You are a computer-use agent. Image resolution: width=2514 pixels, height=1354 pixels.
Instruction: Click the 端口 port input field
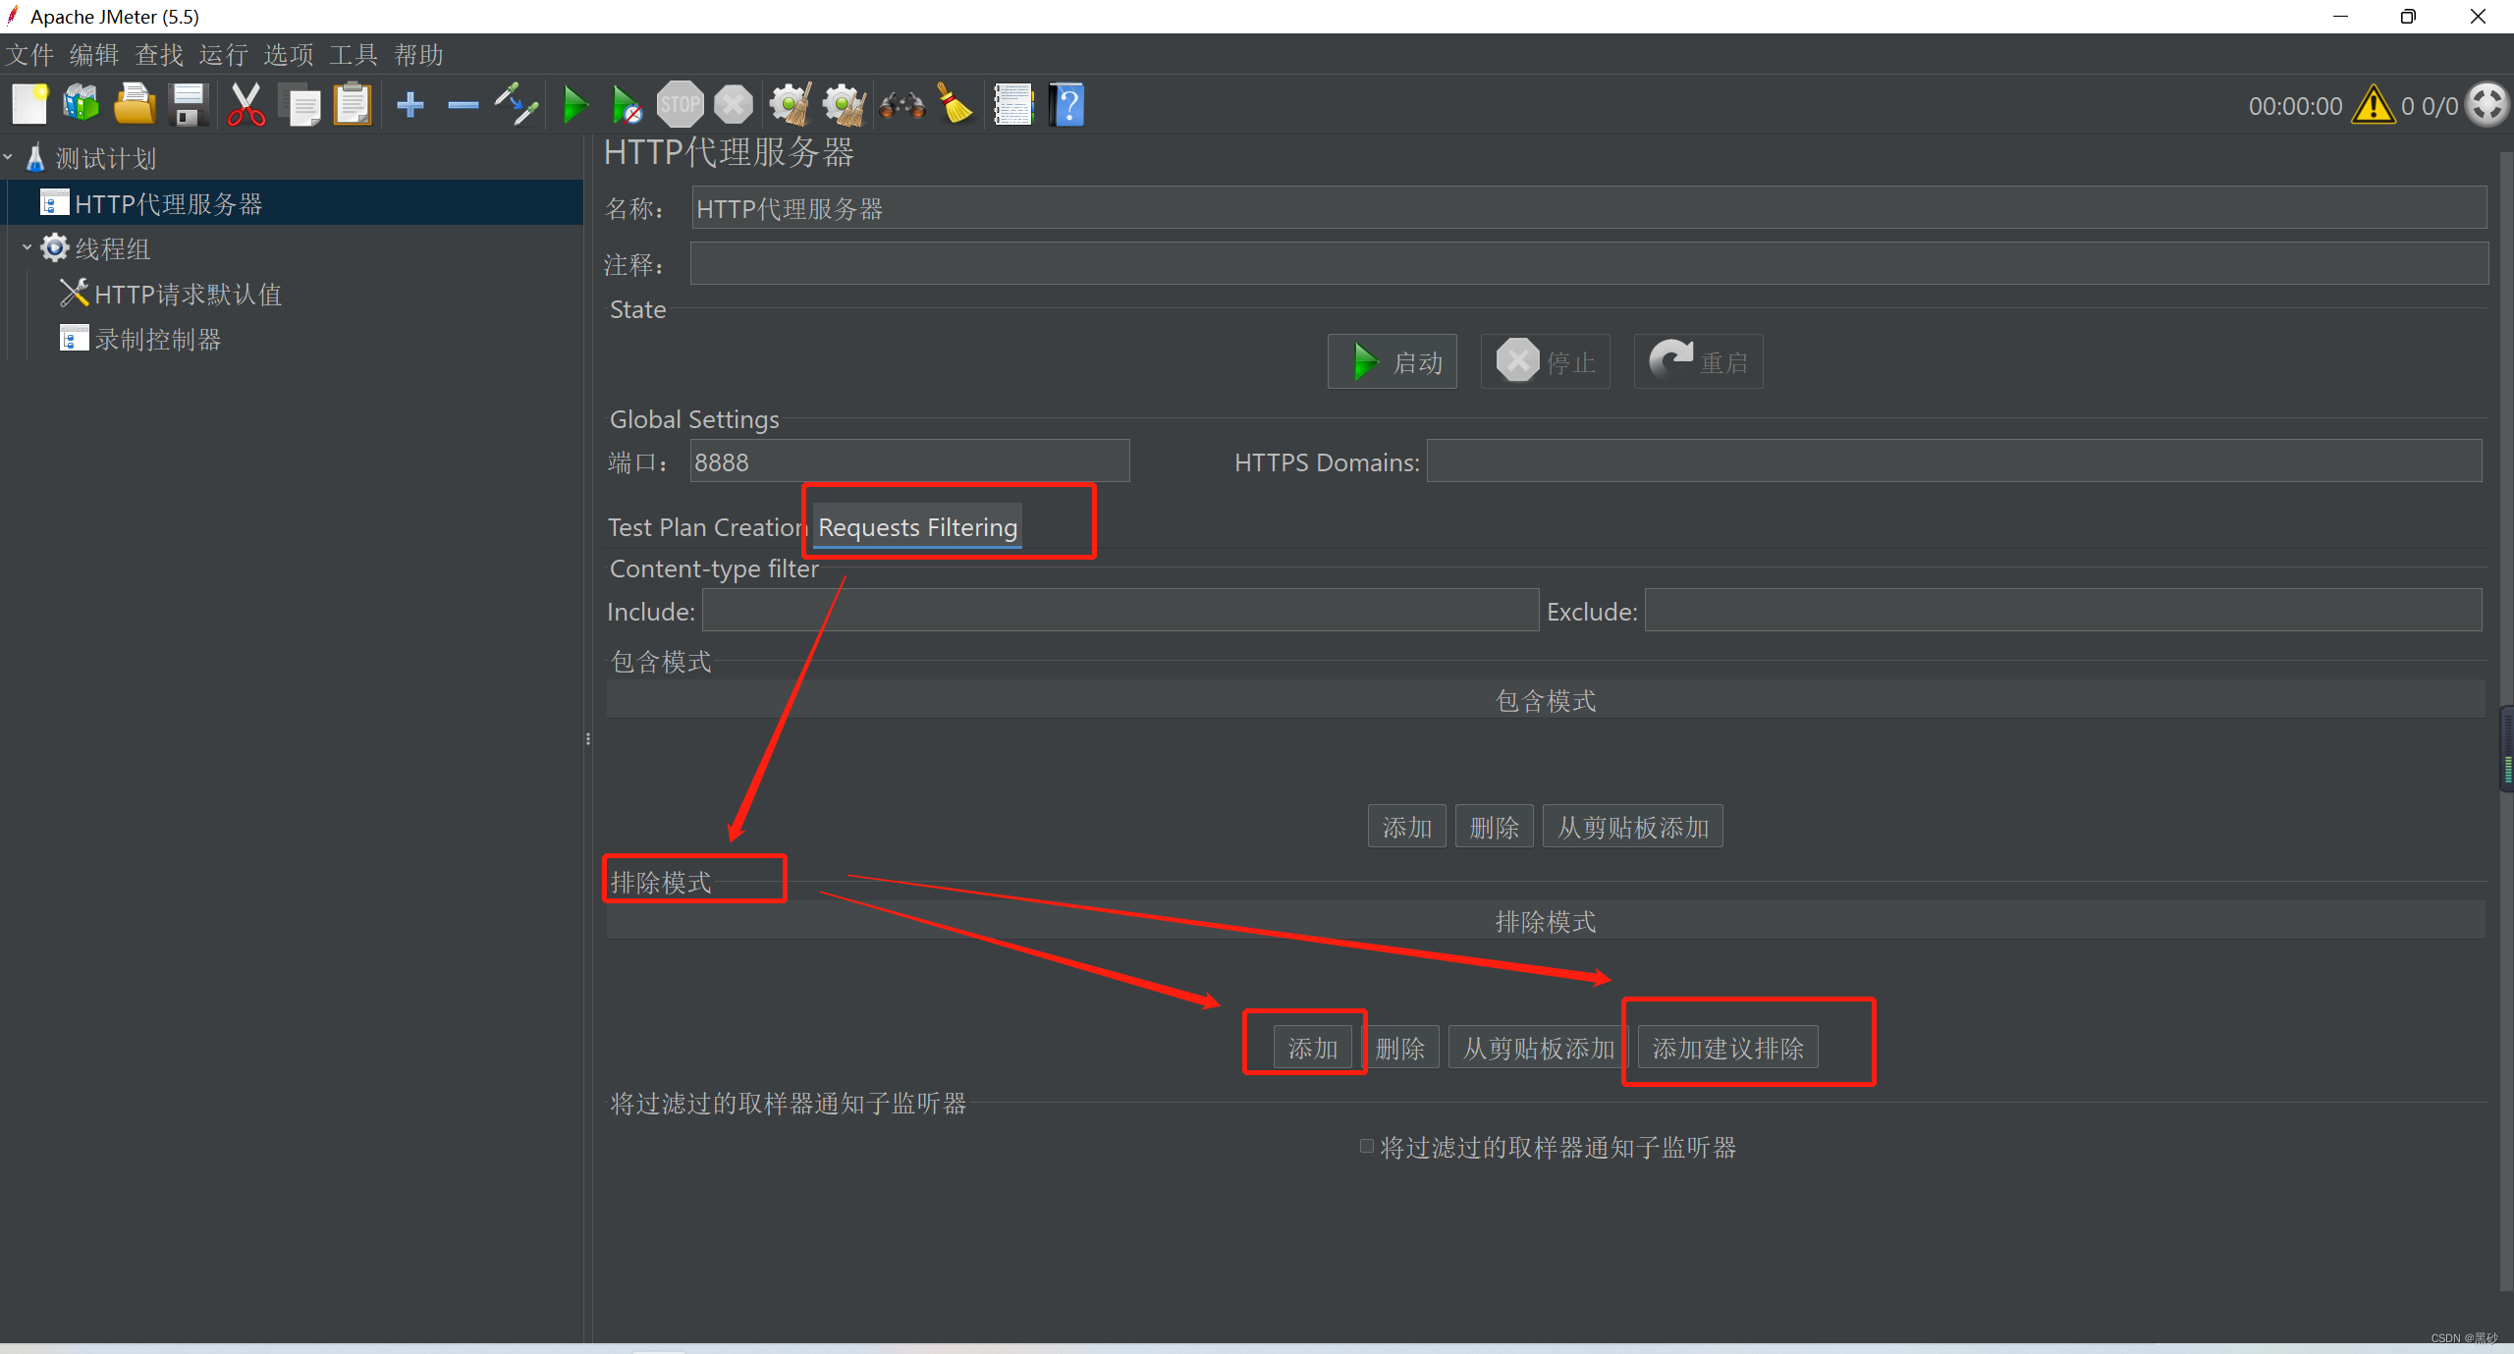[x=908, y=461]
